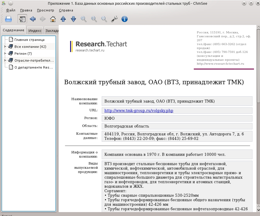
Task: Go to next page with the down arrow
Action: 73,19
